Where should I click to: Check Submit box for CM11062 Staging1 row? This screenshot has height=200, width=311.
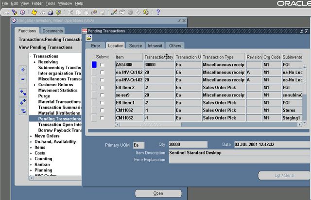pos(102,118)
